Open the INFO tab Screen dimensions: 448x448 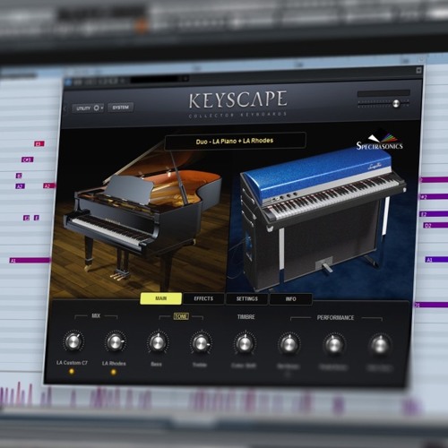click(291, 299)
